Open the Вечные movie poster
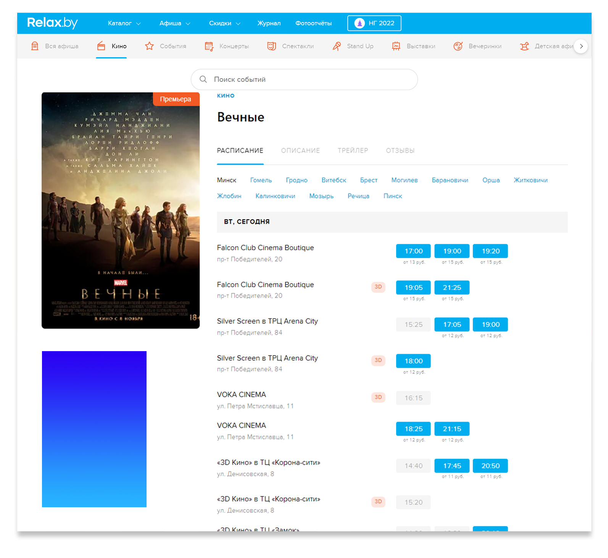This screenshot has height=558, width=608. (121, 210)
